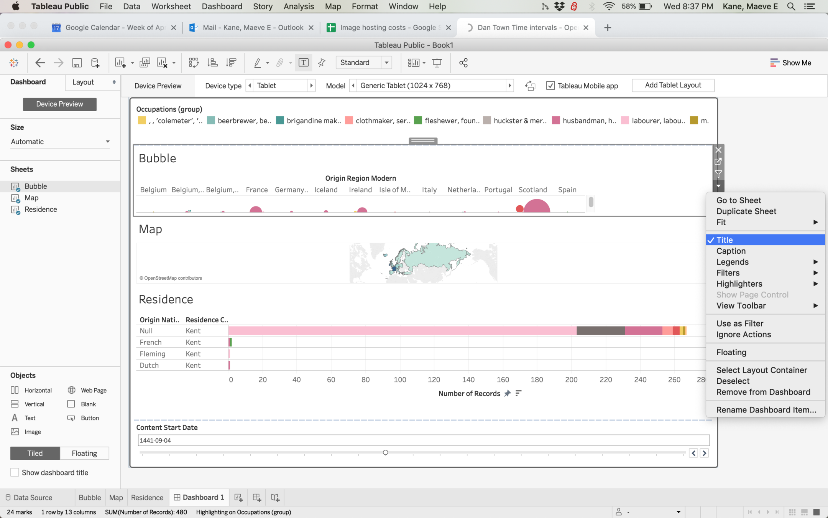
Task: Click the Content Start Date slider handle
Action: point(386,452)
